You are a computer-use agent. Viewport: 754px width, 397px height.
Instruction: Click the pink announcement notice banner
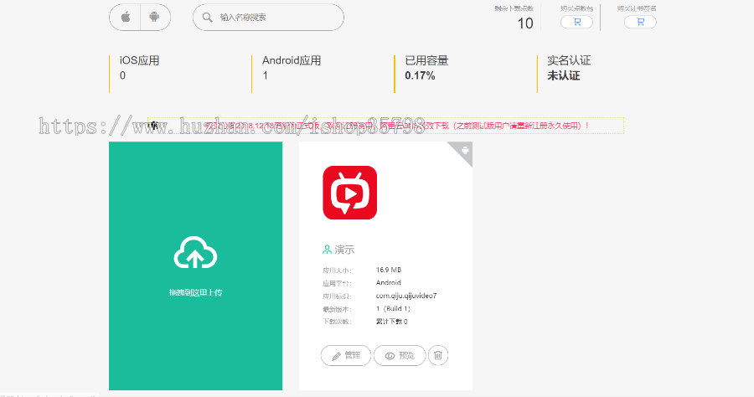[385, 126]
